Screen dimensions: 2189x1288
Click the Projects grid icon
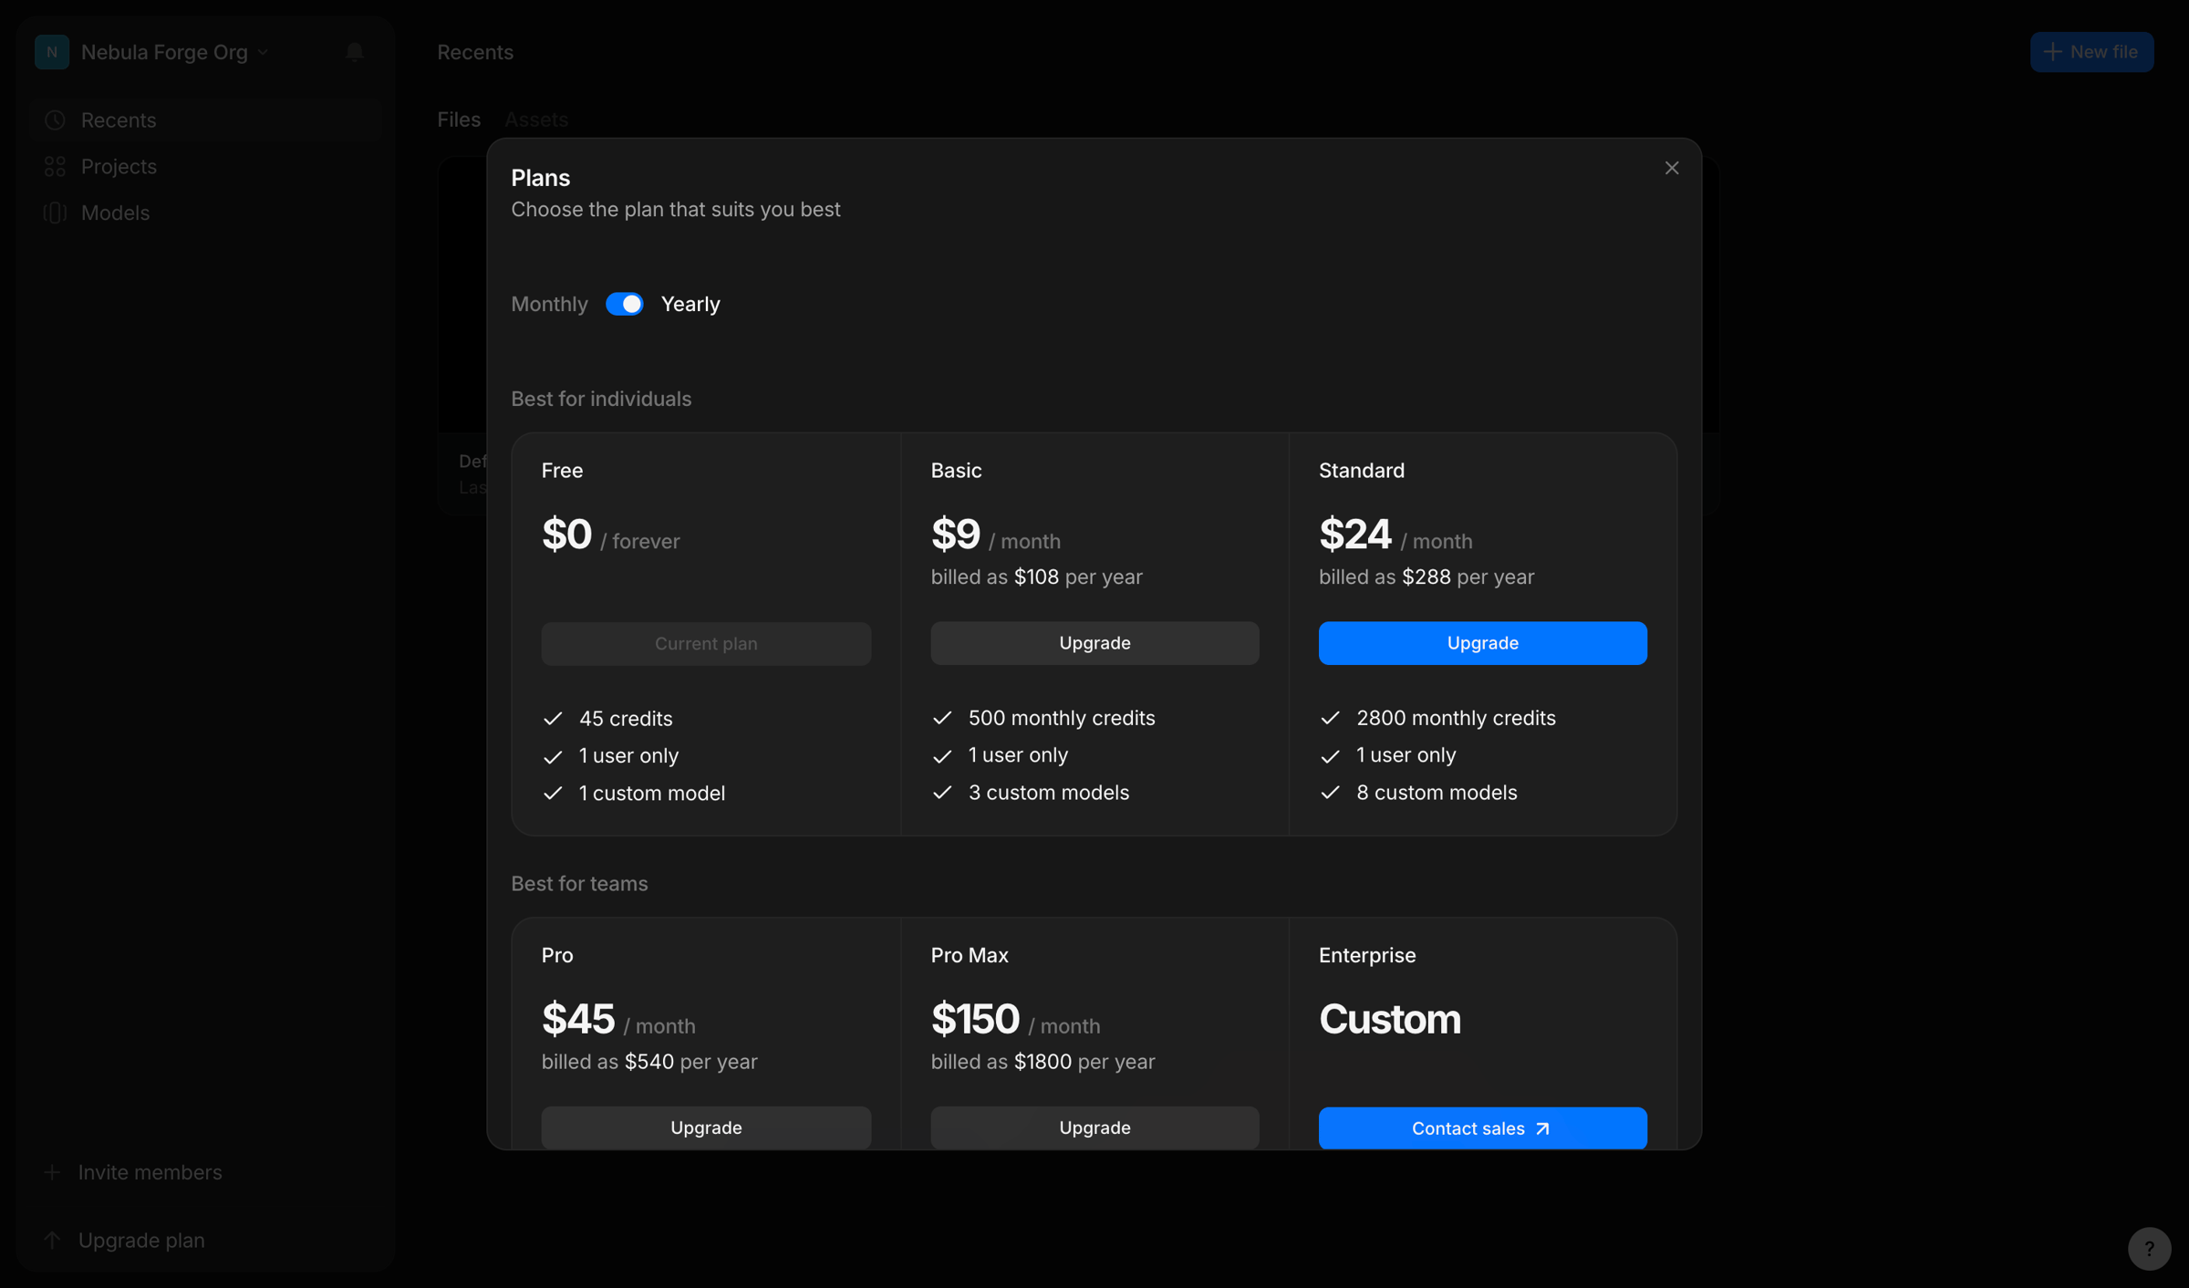(55, 166)
